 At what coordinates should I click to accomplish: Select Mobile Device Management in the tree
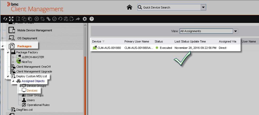(x=35, y=30)
